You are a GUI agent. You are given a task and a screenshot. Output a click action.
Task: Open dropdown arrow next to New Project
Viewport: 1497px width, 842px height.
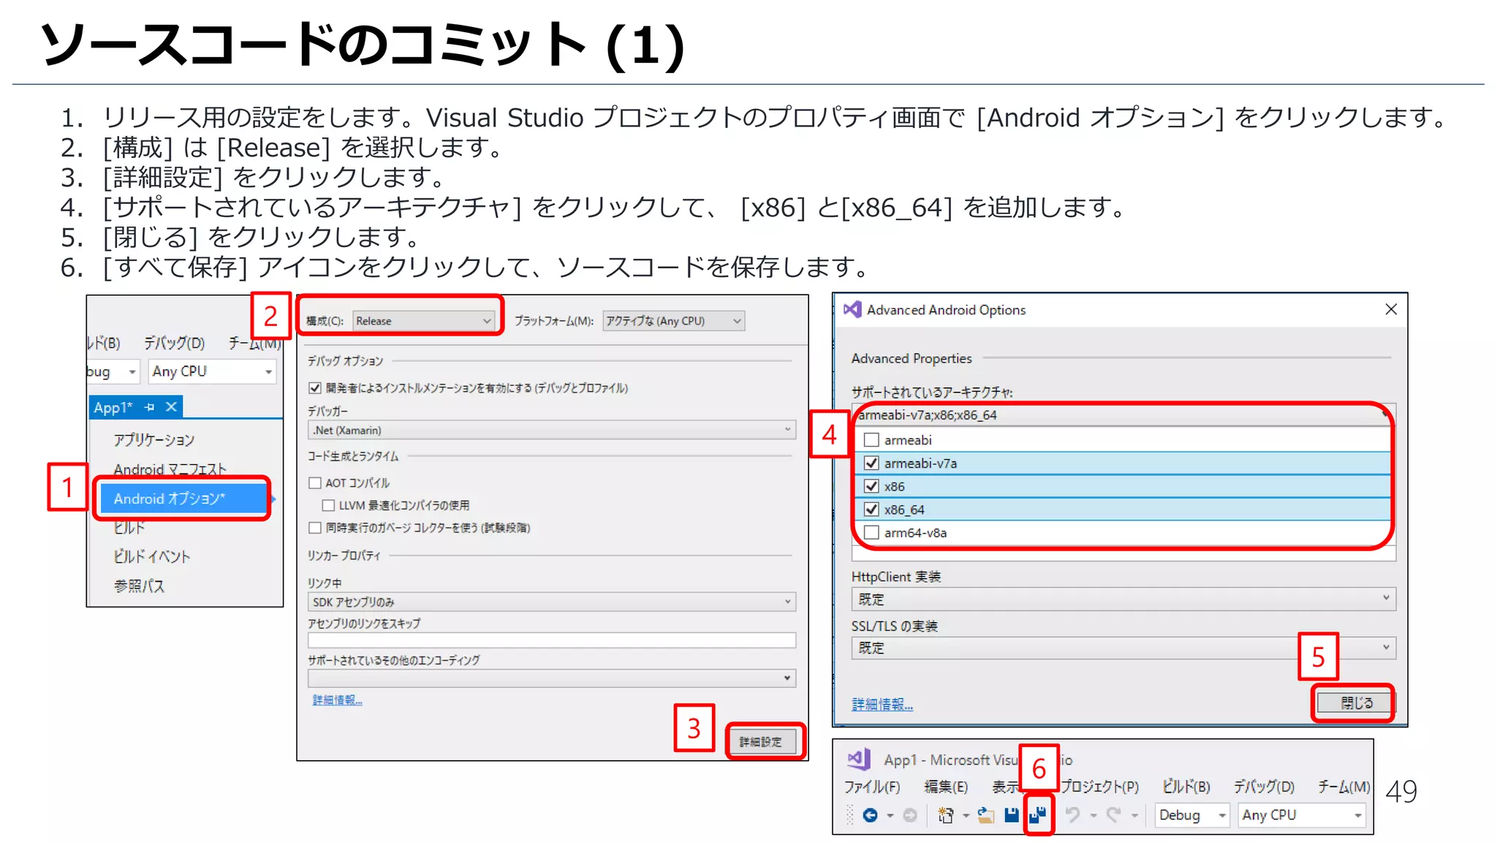tap(966, 816)
